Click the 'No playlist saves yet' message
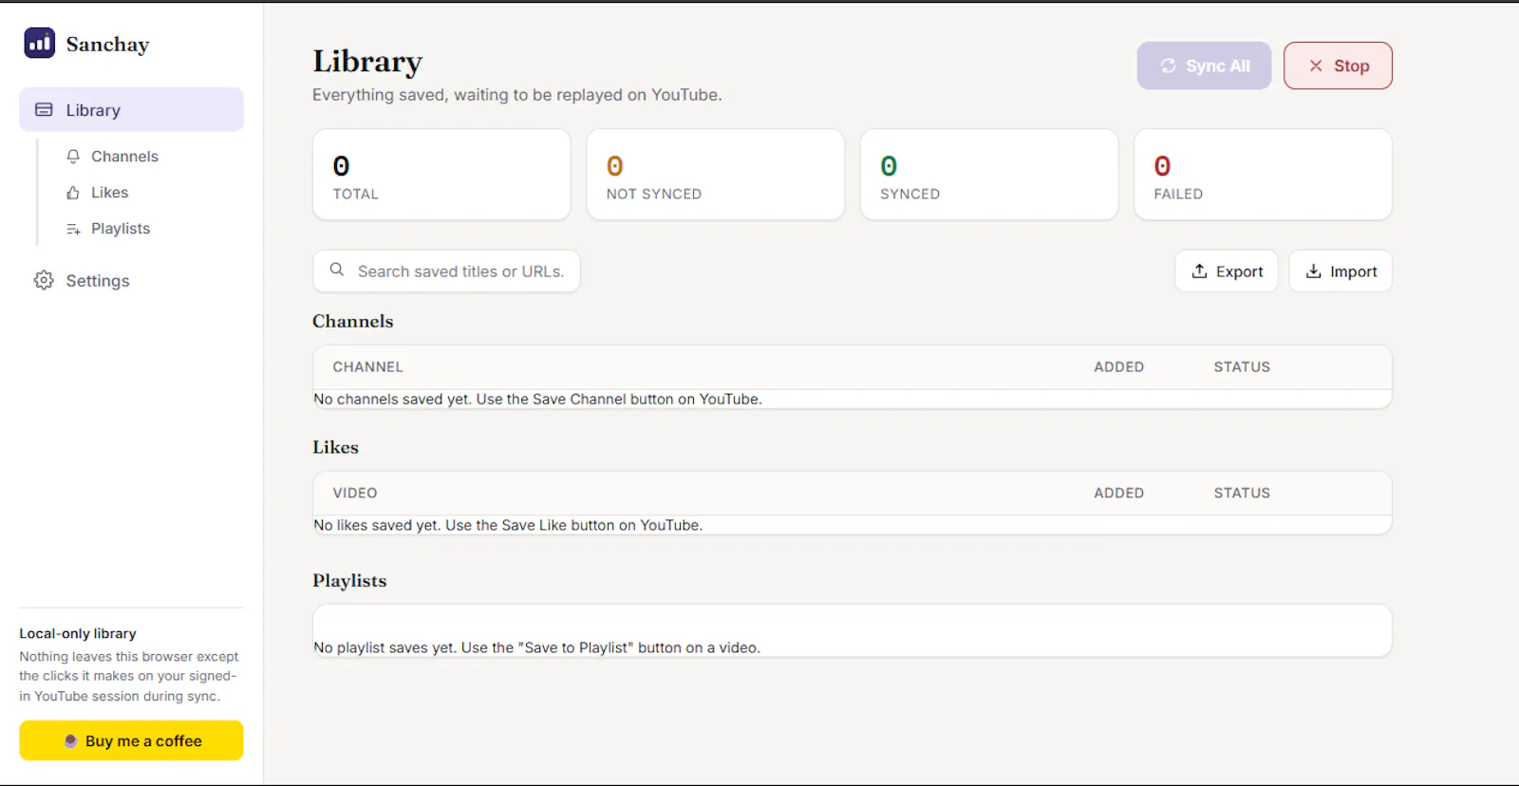The width and height of the screenshot is (1519, 786). 536,648
